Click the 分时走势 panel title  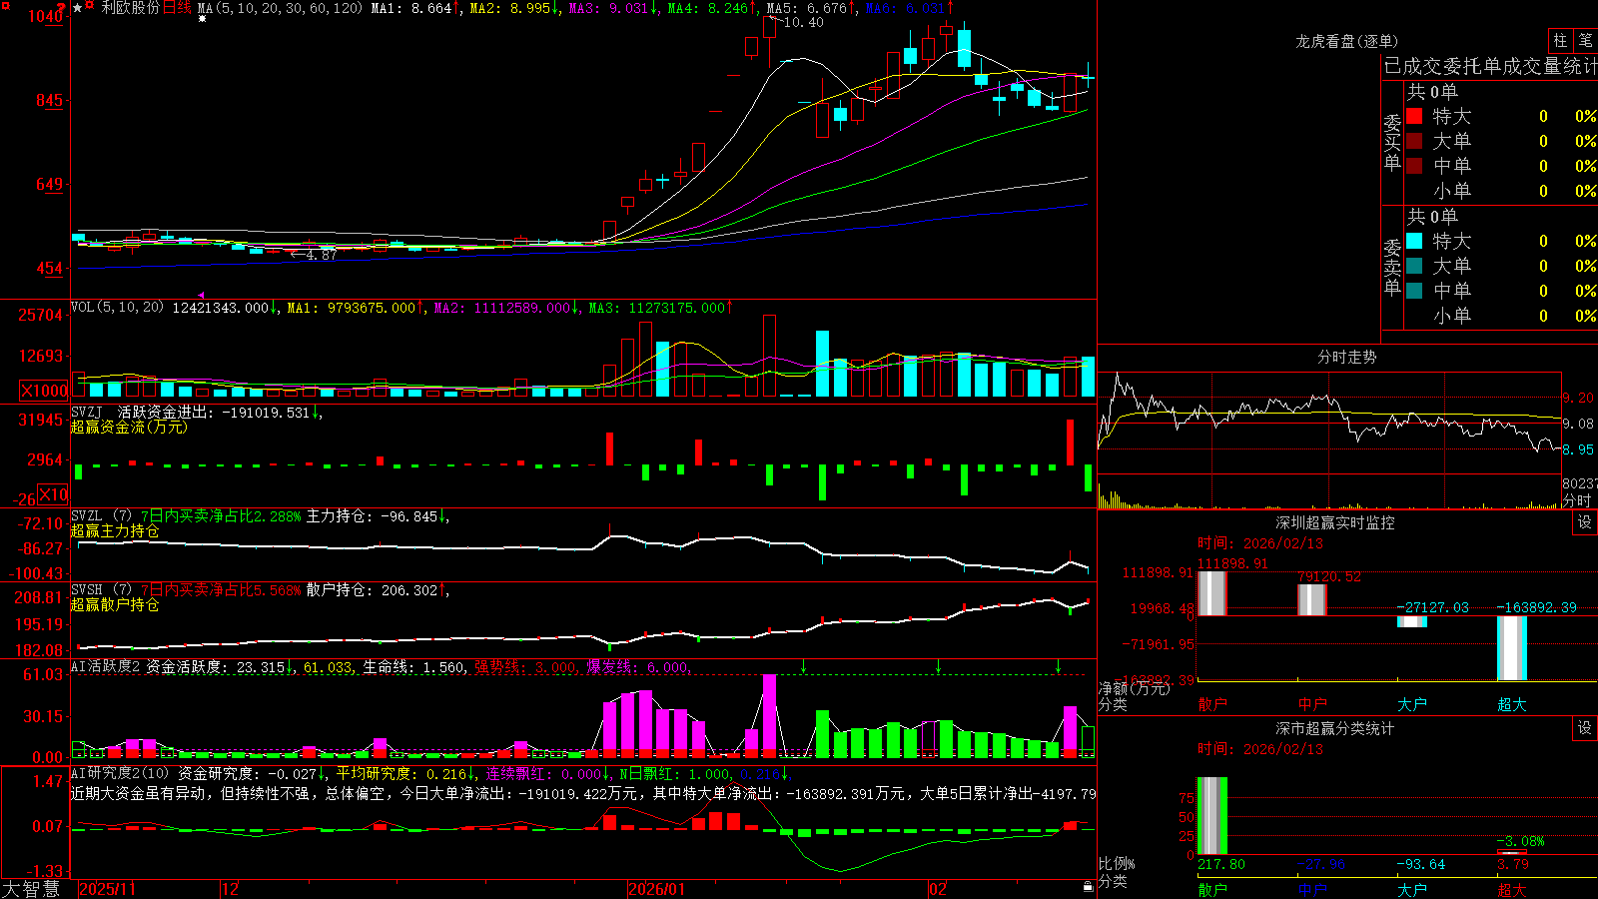point(1347,357)
